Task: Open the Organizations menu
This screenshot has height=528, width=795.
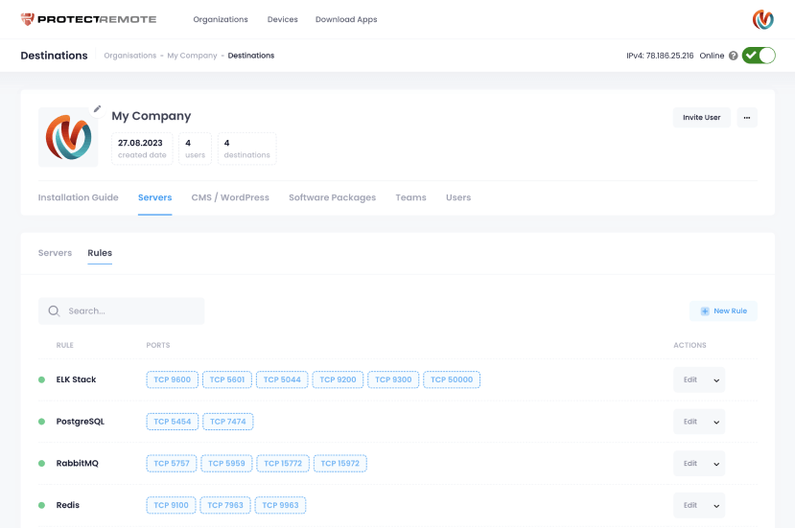Action: (221, 19)
